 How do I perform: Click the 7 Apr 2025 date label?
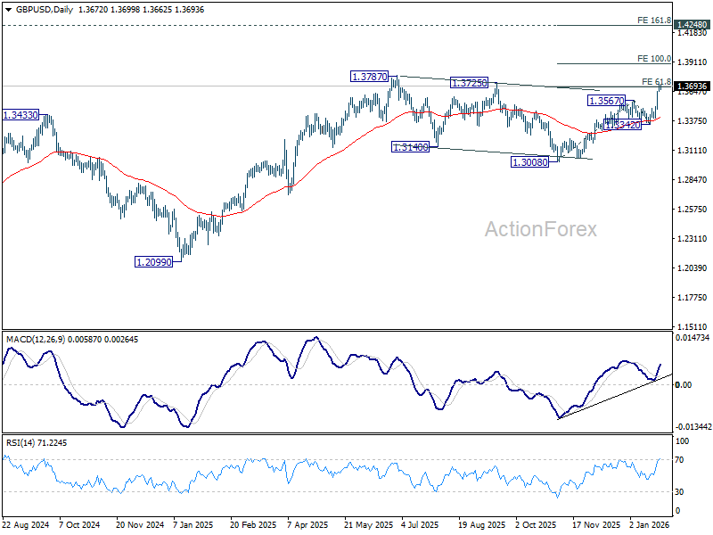coord(307,524)
